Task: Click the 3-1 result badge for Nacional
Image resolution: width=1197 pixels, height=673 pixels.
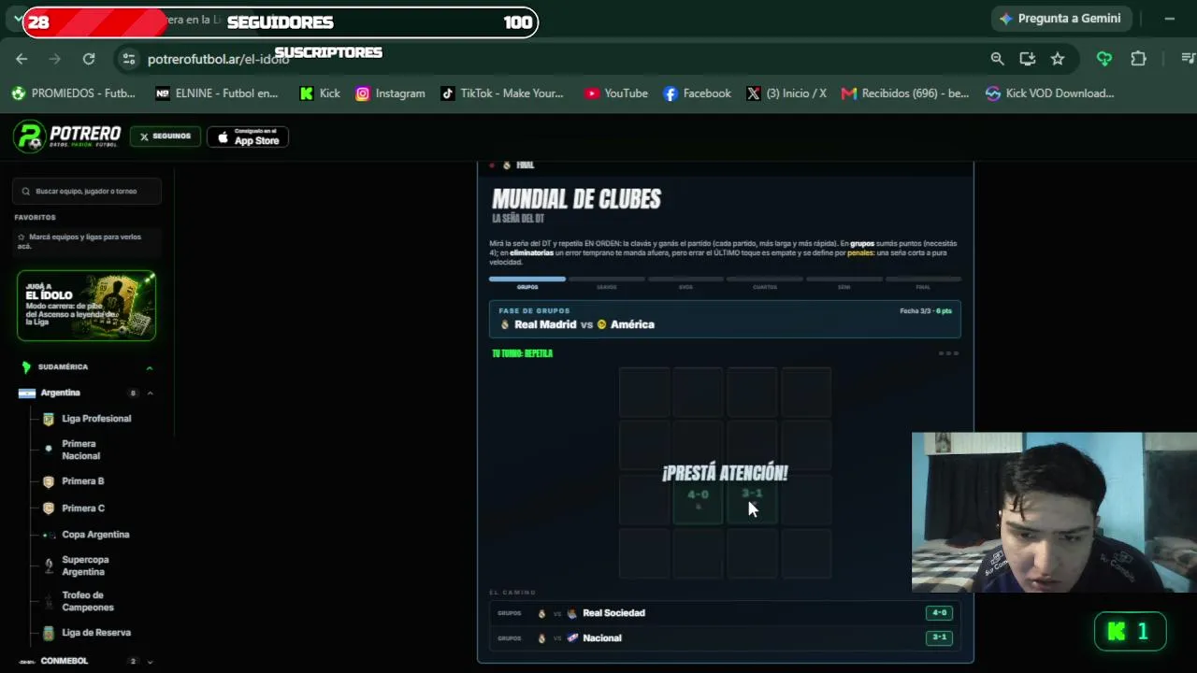Action: coord(939,637)
